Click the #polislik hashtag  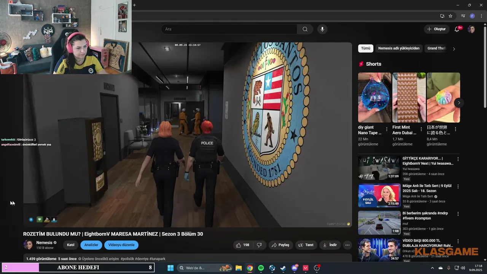127,259
